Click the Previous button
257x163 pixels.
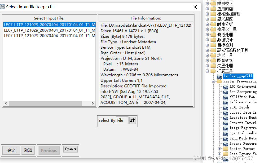click(x=49, y=150)
